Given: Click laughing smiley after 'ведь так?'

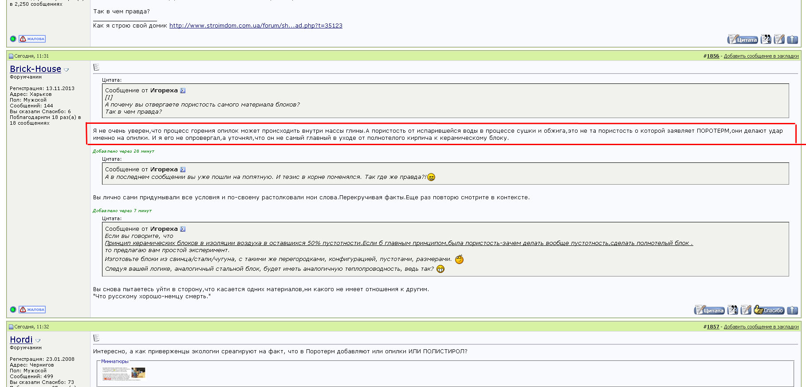Looking at the screenshot, I should point(440,269).
